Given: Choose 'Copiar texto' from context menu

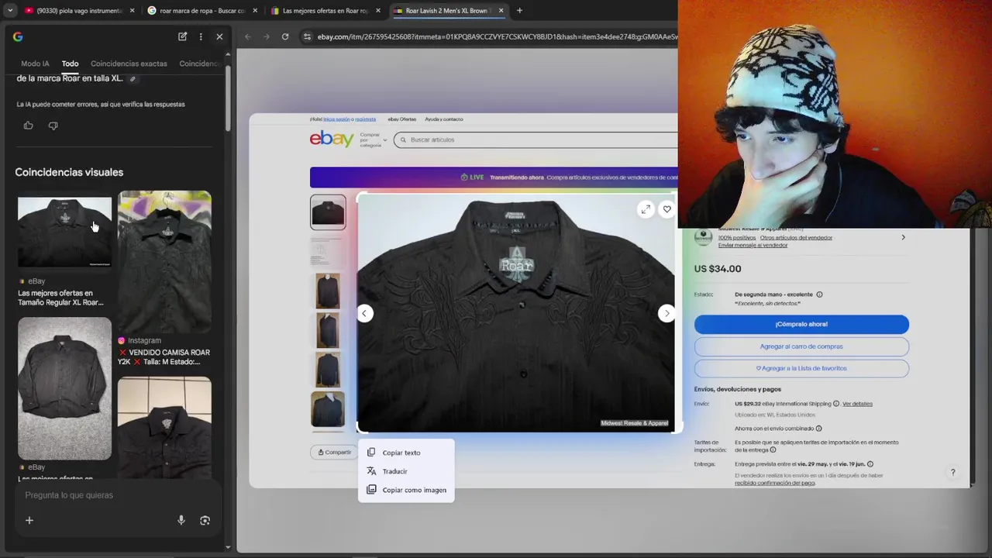Looking at the screenshot, I should tap(406, 453).
